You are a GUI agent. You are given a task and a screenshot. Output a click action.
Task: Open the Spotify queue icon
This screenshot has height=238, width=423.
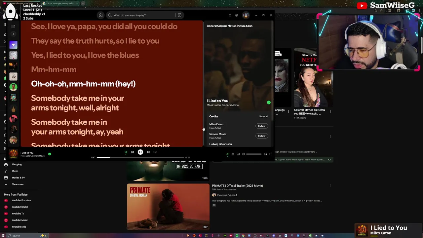(233, 154)
